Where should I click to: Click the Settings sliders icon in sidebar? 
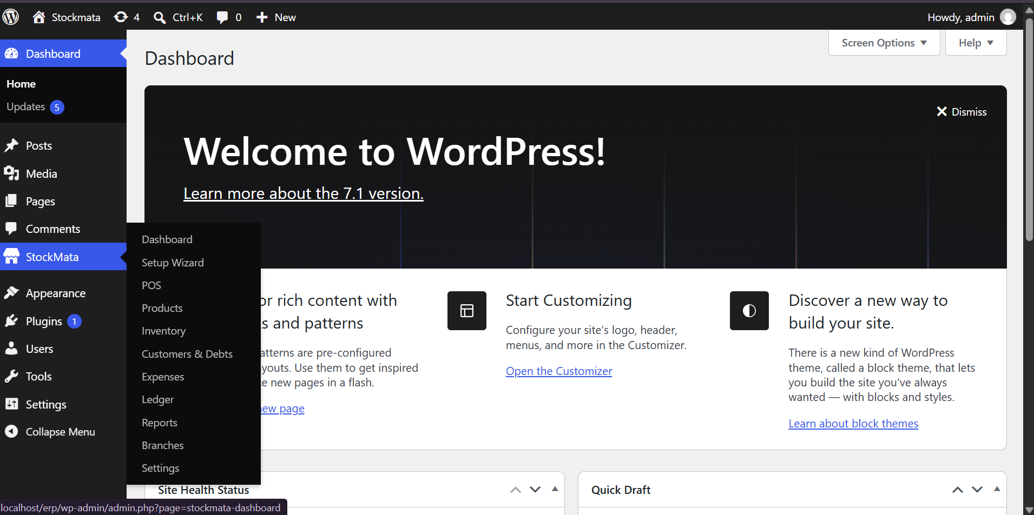click(11, 404)
